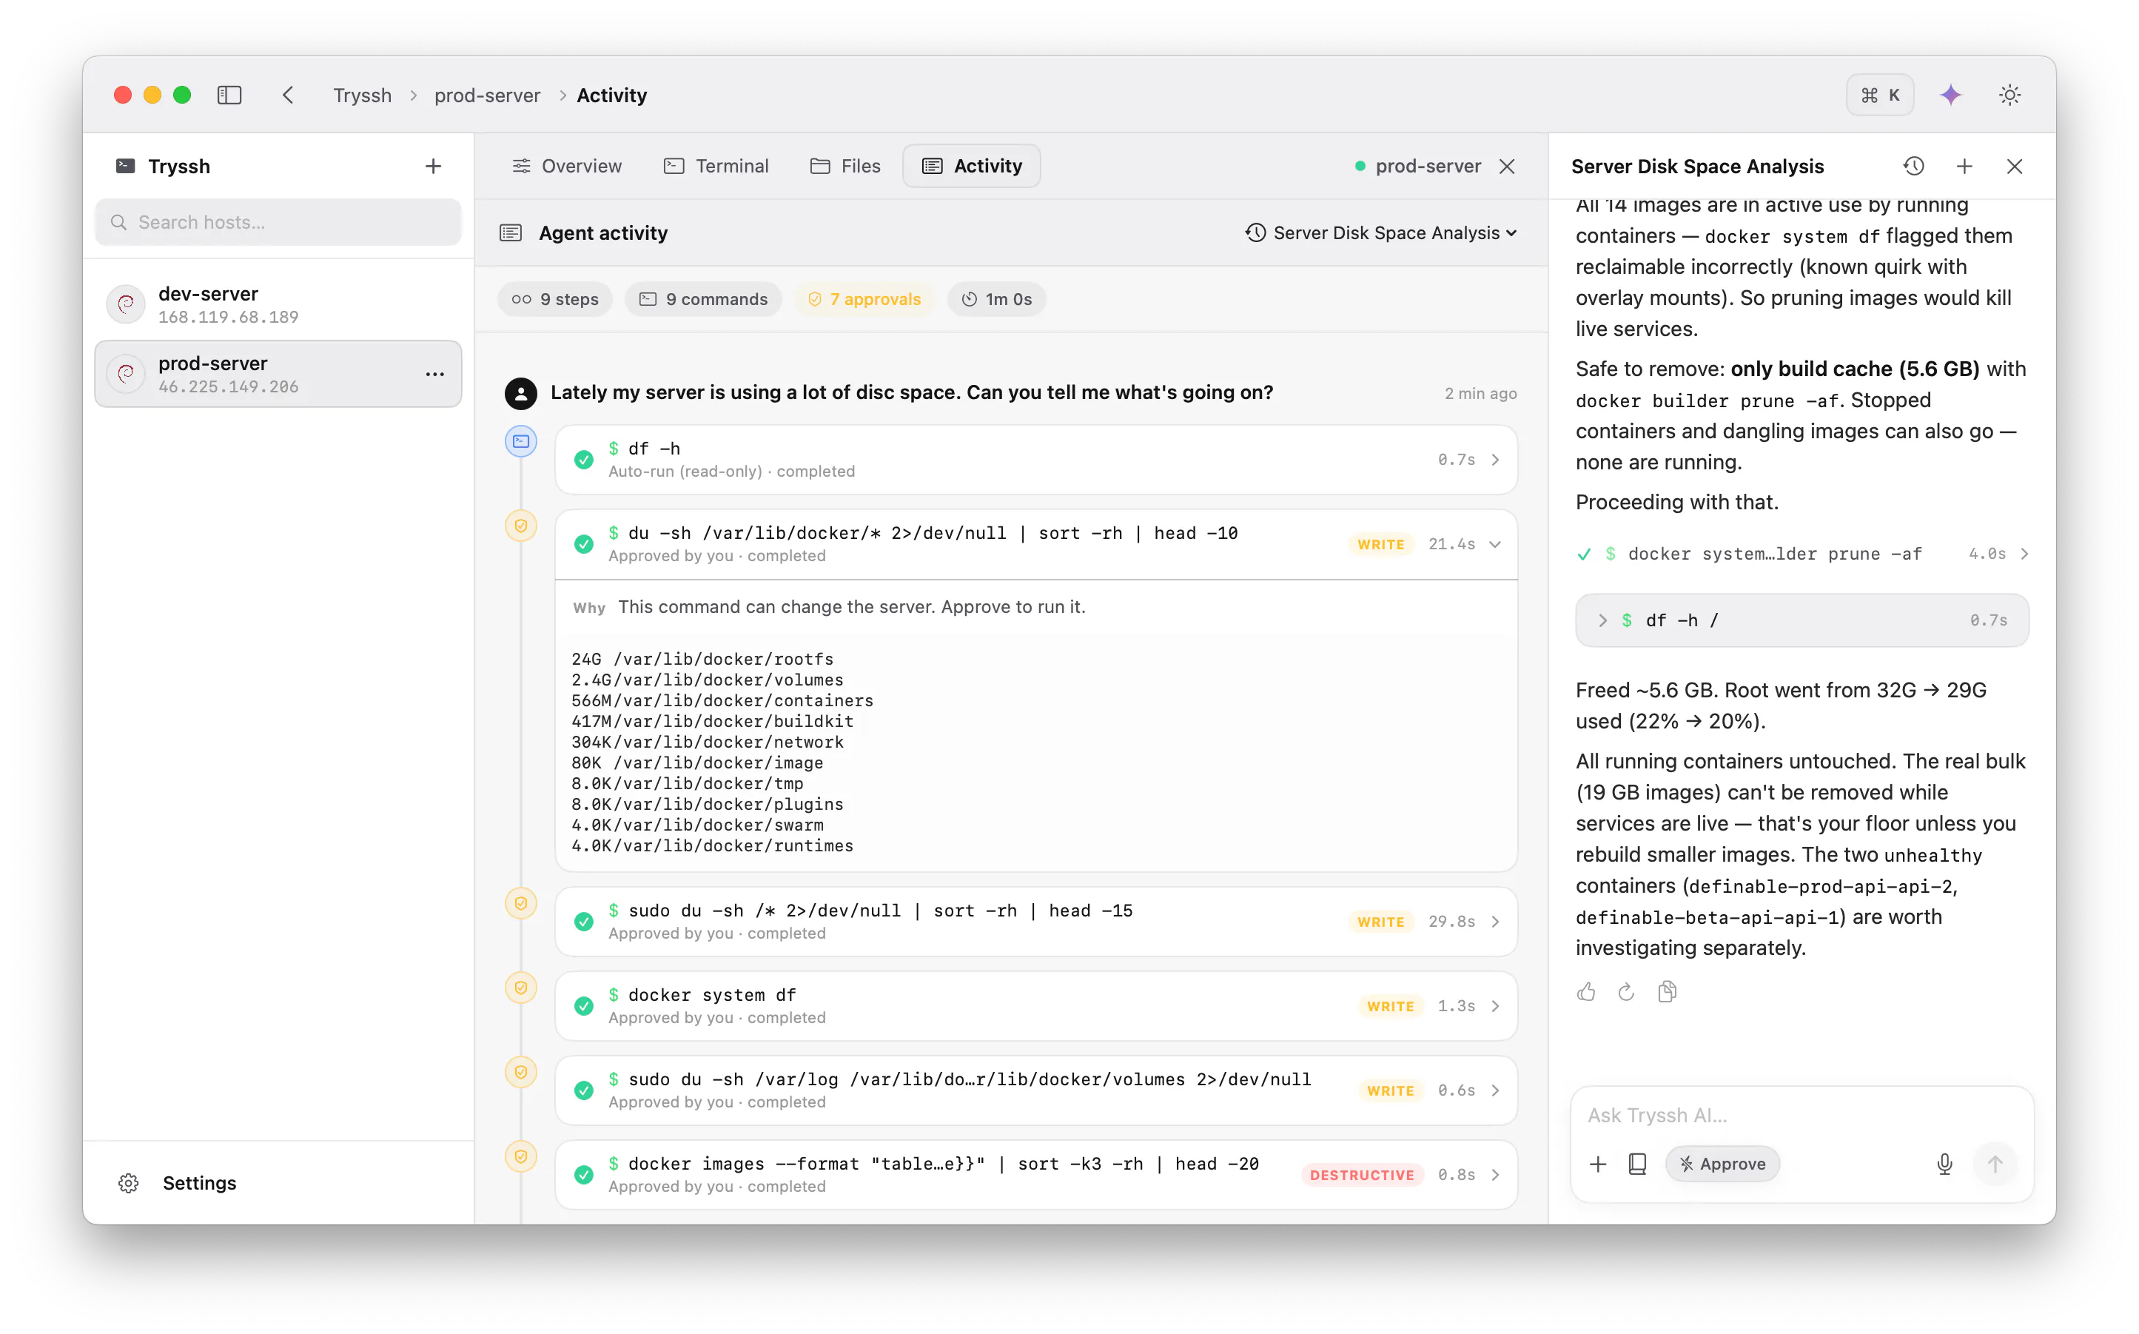
Task: Click the Ask Tryssh AI input field
Action: click(x=1802, y=1115)
